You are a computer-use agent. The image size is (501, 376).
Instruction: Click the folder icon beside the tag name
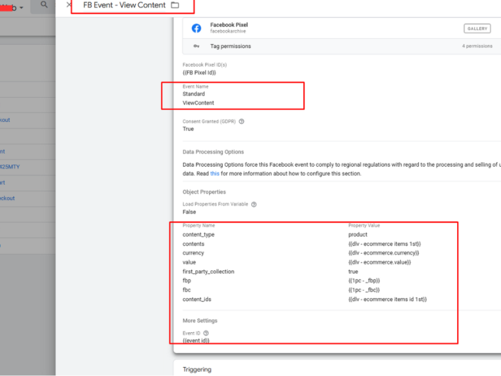tap(175, 5)
